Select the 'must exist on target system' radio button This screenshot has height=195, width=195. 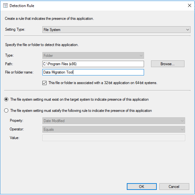click(x=6, y=99)
